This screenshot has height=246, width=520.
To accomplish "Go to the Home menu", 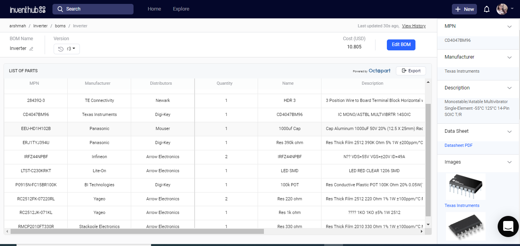I will point(154,9).
